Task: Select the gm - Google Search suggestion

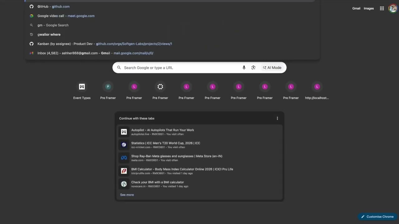Action: tap(172, 25)
